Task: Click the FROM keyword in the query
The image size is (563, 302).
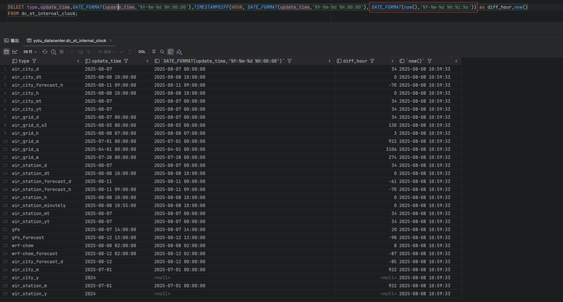Action: pos(13,13)
